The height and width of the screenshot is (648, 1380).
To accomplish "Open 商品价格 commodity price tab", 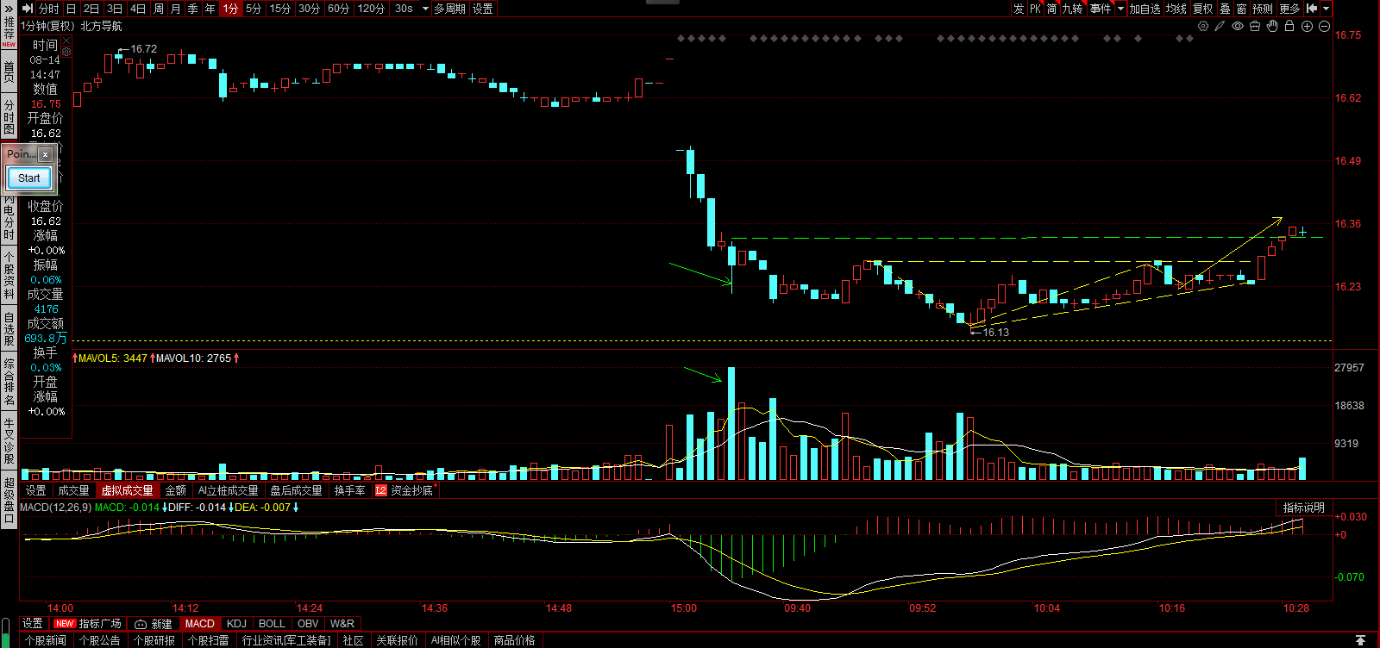I will (x=514, y=640).
